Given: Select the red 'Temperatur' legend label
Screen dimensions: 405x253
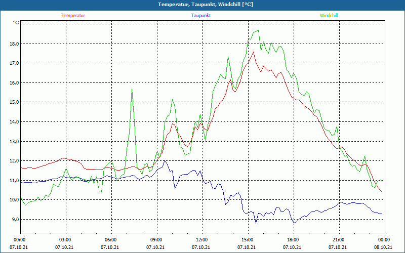Looking at the screenshot, I should [x=73, y=16].
